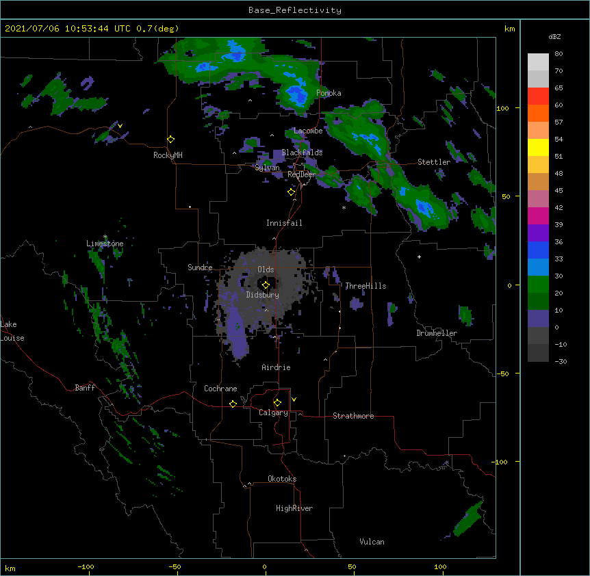Screen dimensions: 590x576
Task: Click the Strathmore label
Action: click(353, 416)
